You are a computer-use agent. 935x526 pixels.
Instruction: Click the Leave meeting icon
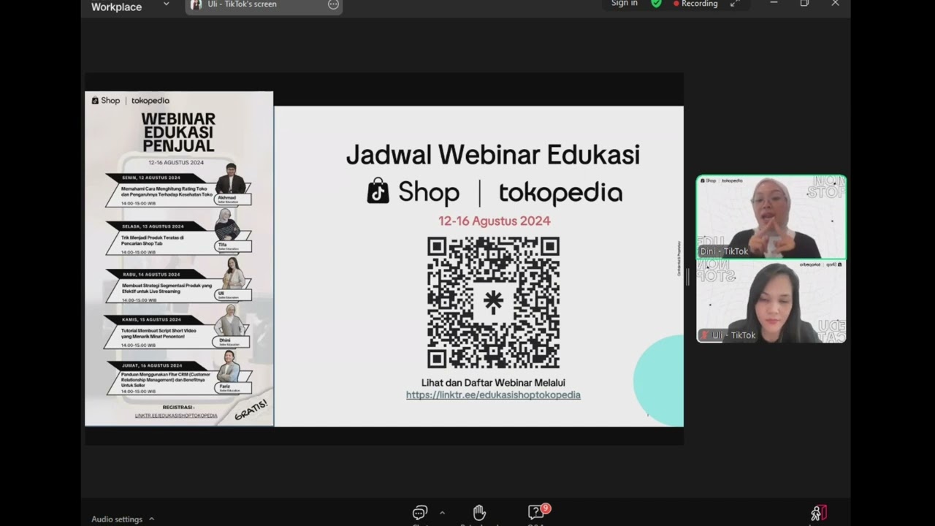pyautogui.click(x=818, y=514)
